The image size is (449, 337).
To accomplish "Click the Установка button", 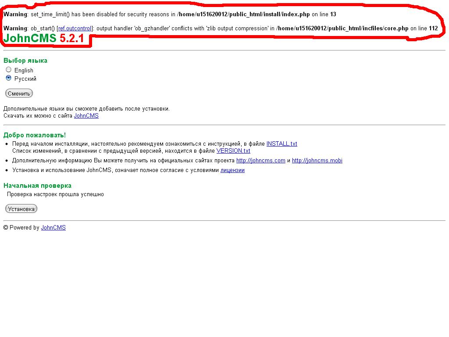I will 21,209.
